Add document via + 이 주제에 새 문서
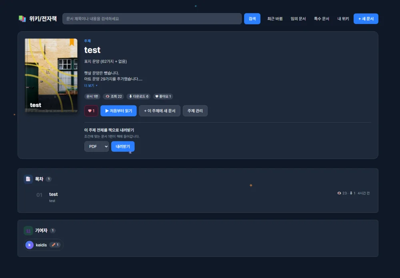Screen dimensions: 400x278 point(160,111)
